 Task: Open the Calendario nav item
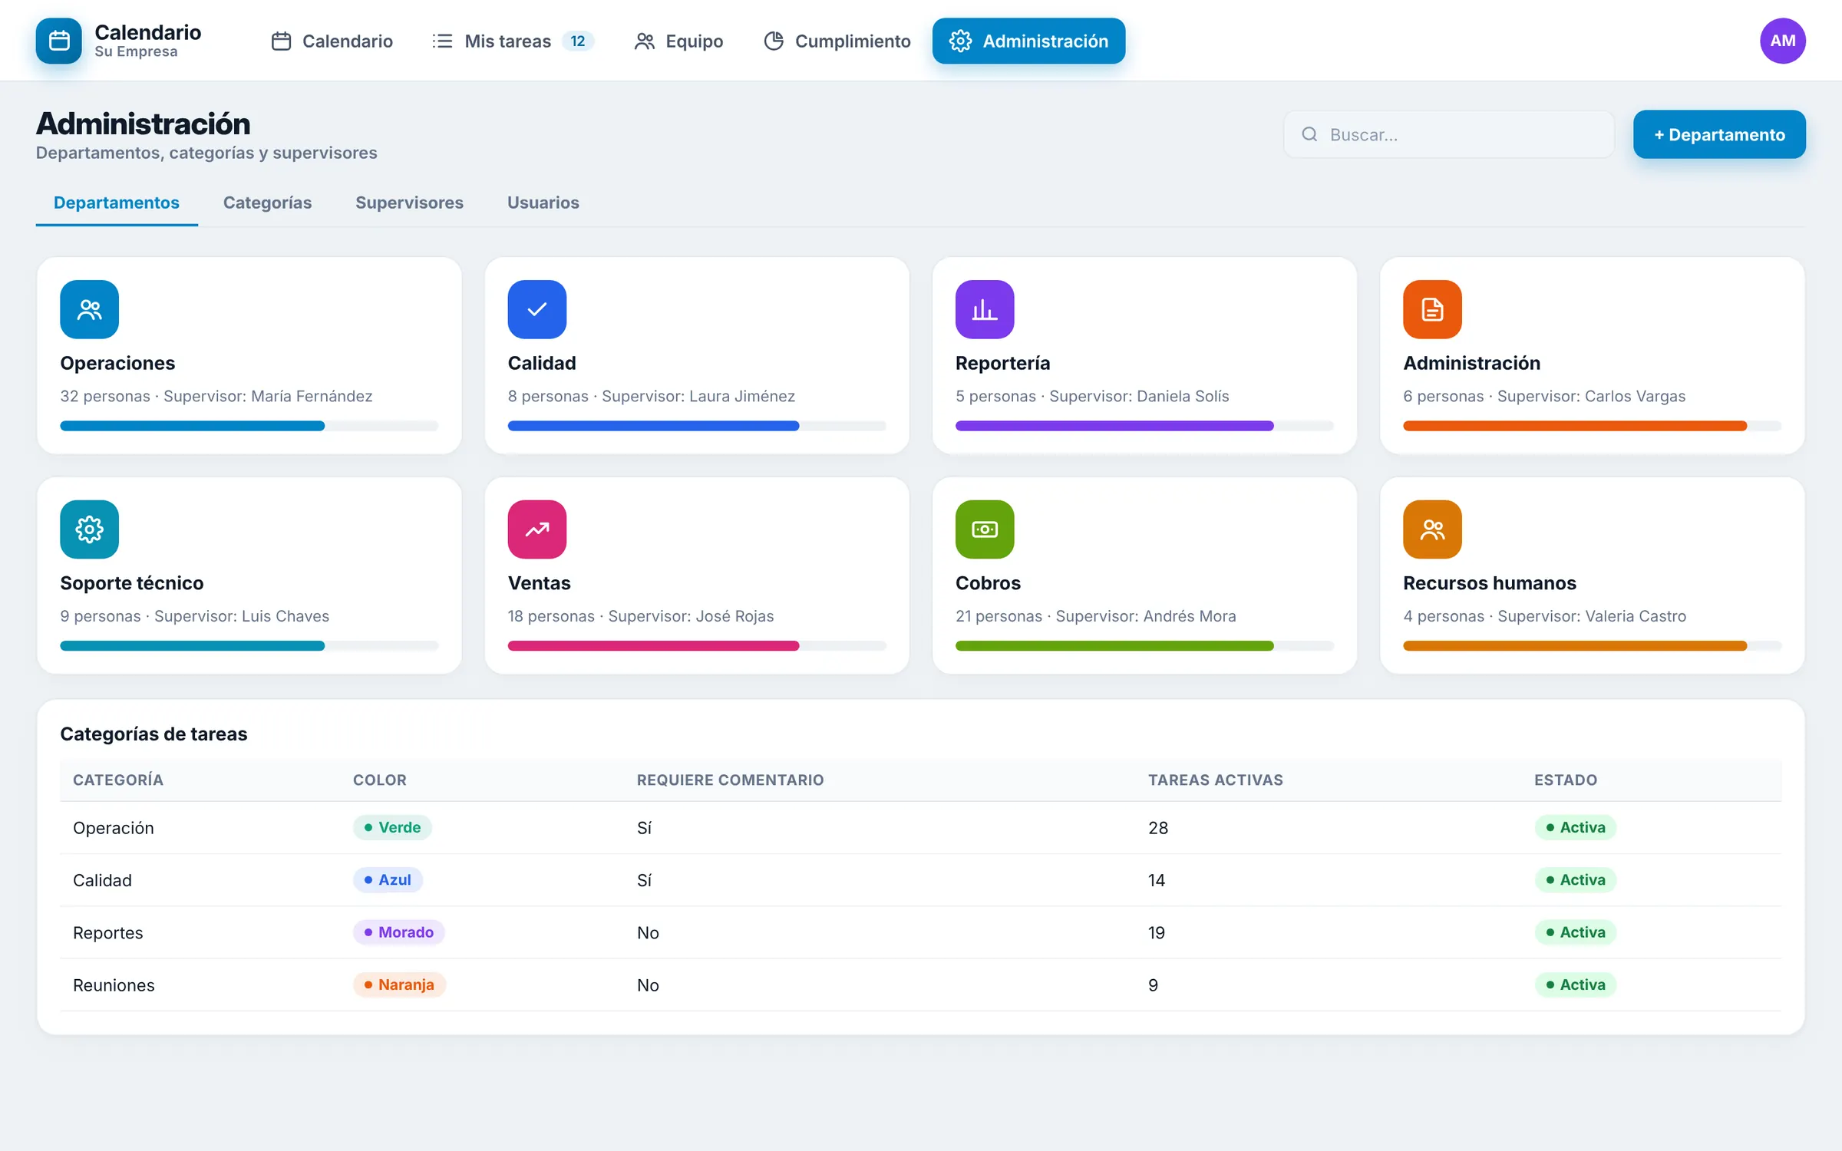[x=332, y=41]
